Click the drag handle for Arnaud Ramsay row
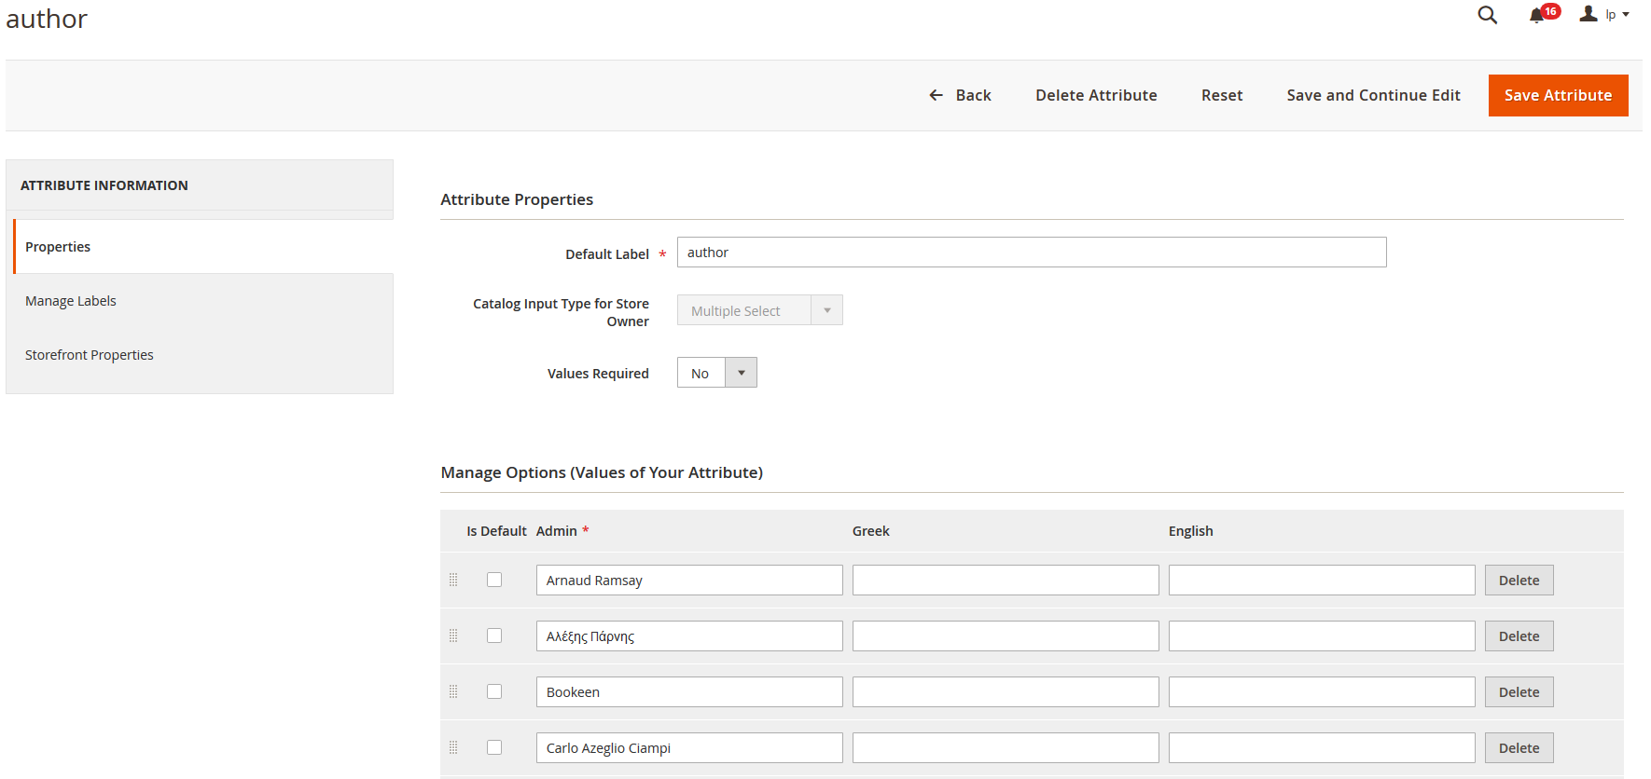1651x779 pixels. [x=453, y=580]
